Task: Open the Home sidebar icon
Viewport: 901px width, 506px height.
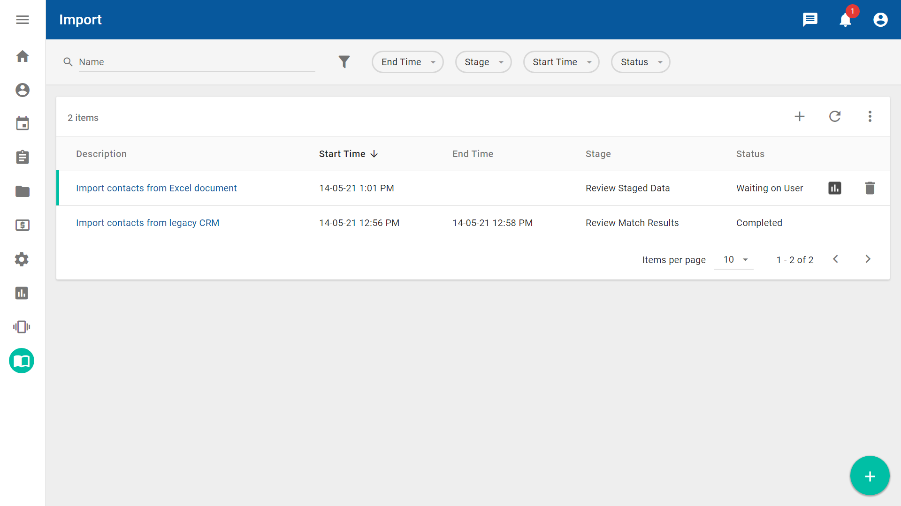Action: (x=22, y=56)
